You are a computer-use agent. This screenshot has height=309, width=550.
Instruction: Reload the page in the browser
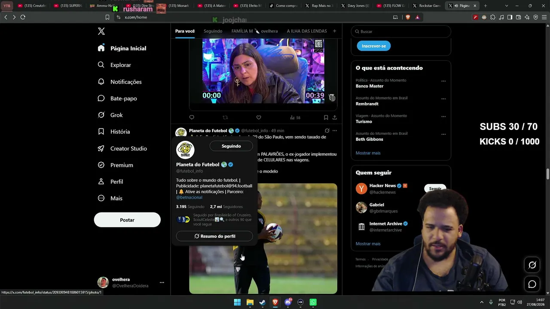[23, 17]
